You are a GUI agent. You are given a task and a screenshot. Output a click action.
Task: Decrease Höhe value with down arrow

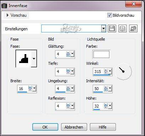coord(106,107)
